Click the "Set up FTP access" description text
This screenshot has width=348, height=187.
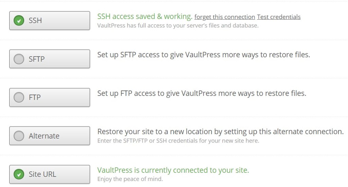202,93
